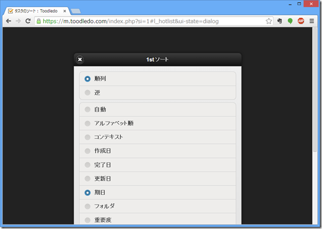This screenshot has width=322, height=229.
Task: Click the vertical page scrollbar thumb
Action: coord(315,90)
